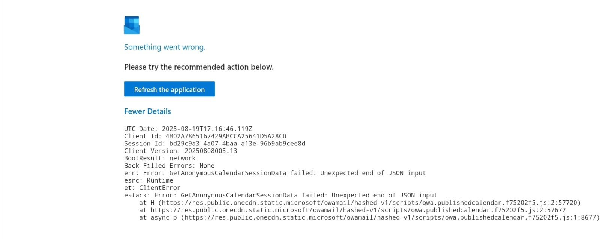Click the Please try the recommended action text
Screen dimensions: 600x239
click(199, 67)
